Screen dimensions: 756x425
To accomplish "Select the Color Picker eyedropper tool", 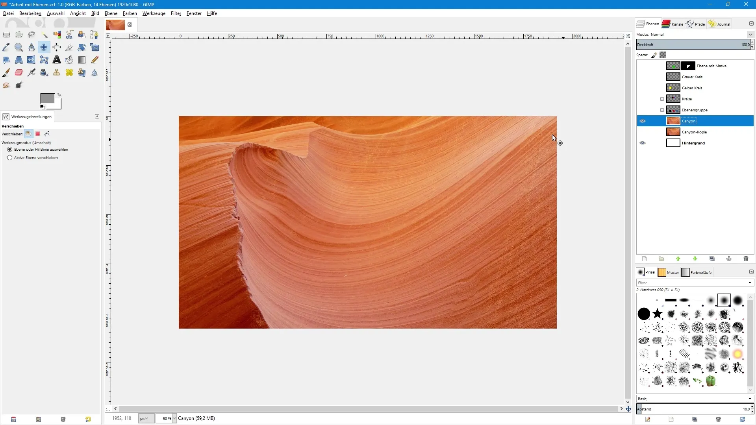I will coord(6,47).
